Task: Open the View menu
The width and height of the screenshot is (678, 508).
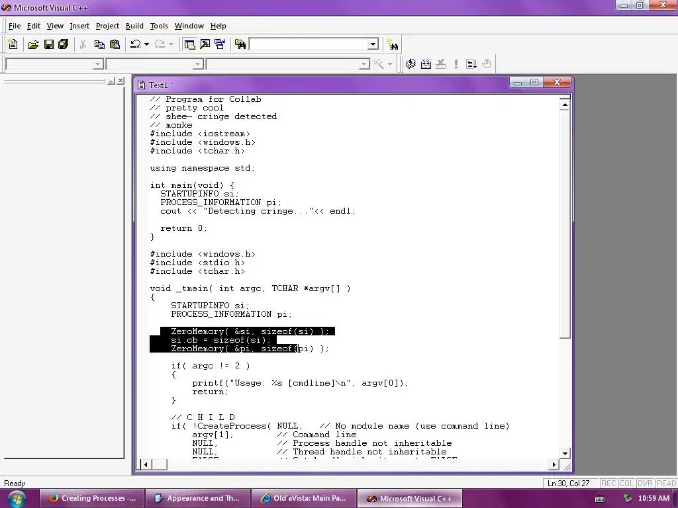Action: coord(55,26)
